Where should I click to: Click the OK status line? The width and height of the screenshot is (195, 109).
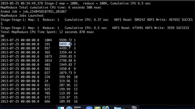[2, 36]
